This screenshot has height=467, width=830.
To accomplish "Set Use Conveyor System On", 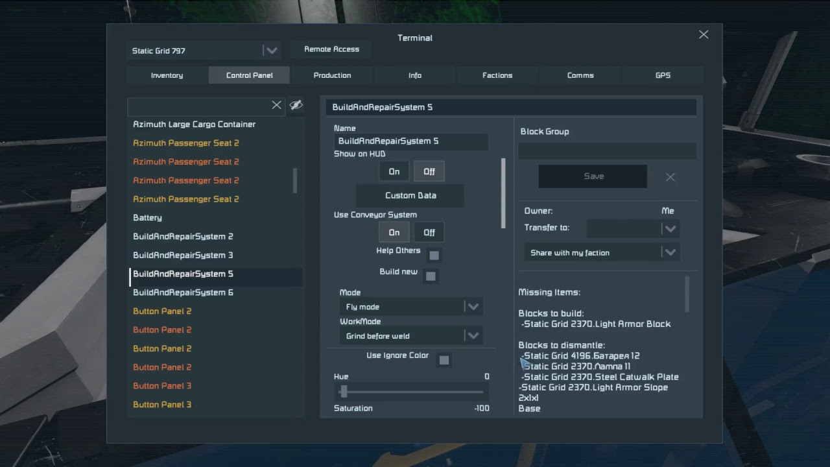I will click(x=394, y=232).
